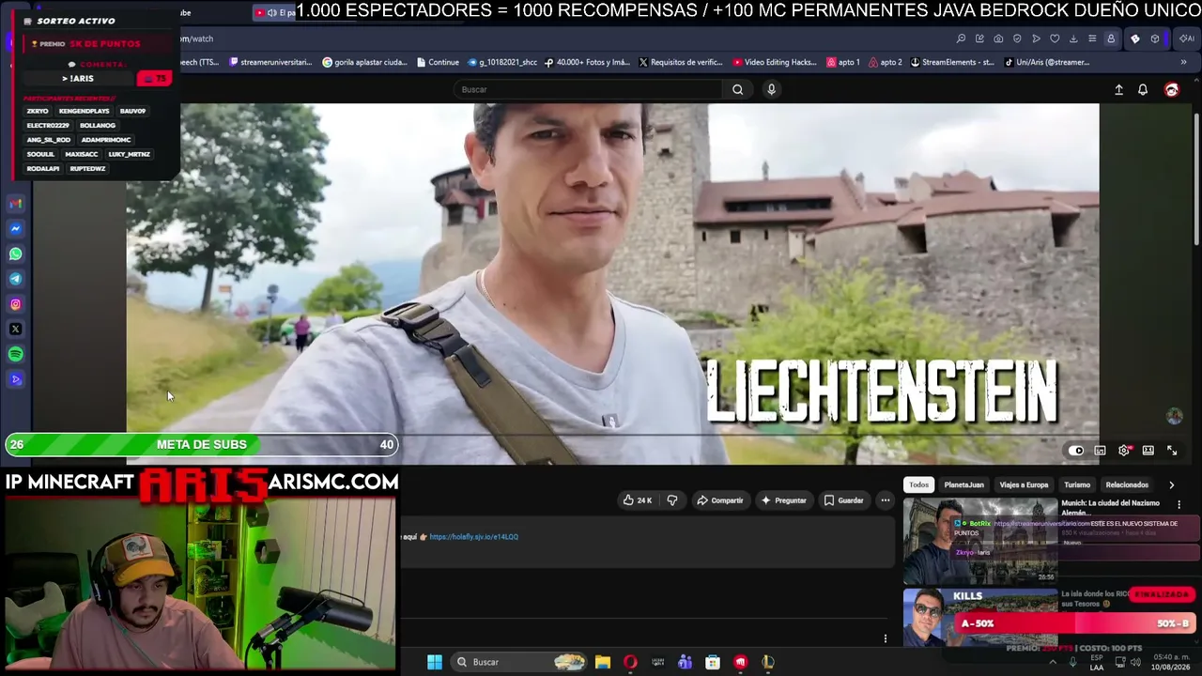Viewport: 1202px width, 676px height.
Task: Open Instagram in the browser sidebar
Action: [16, 304]
